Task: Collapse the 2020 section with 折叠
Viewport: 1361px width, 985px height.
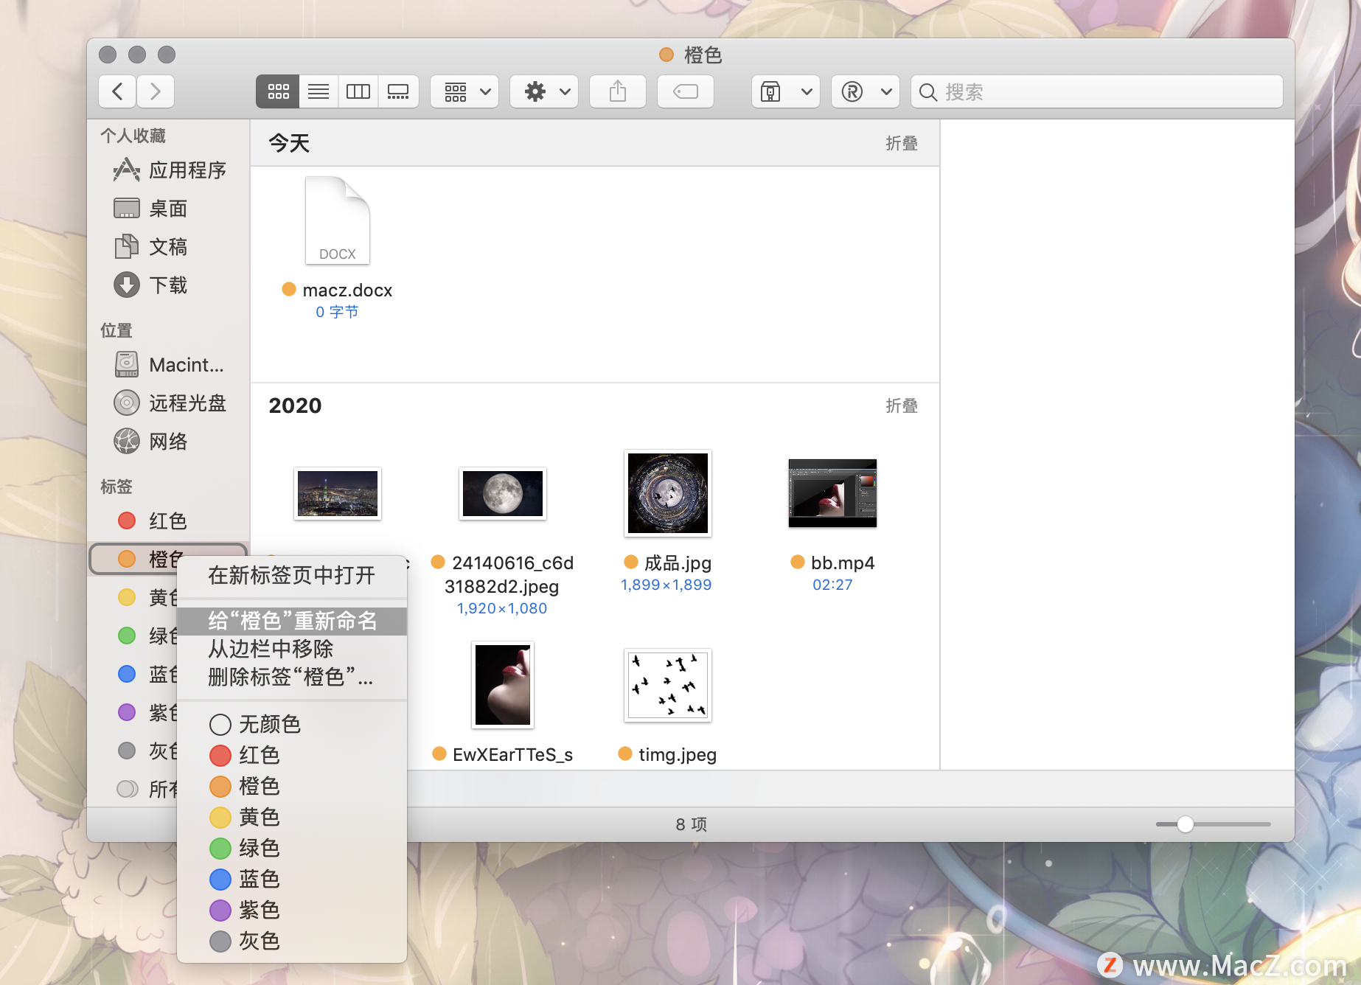Action: (x=902, y=406)
